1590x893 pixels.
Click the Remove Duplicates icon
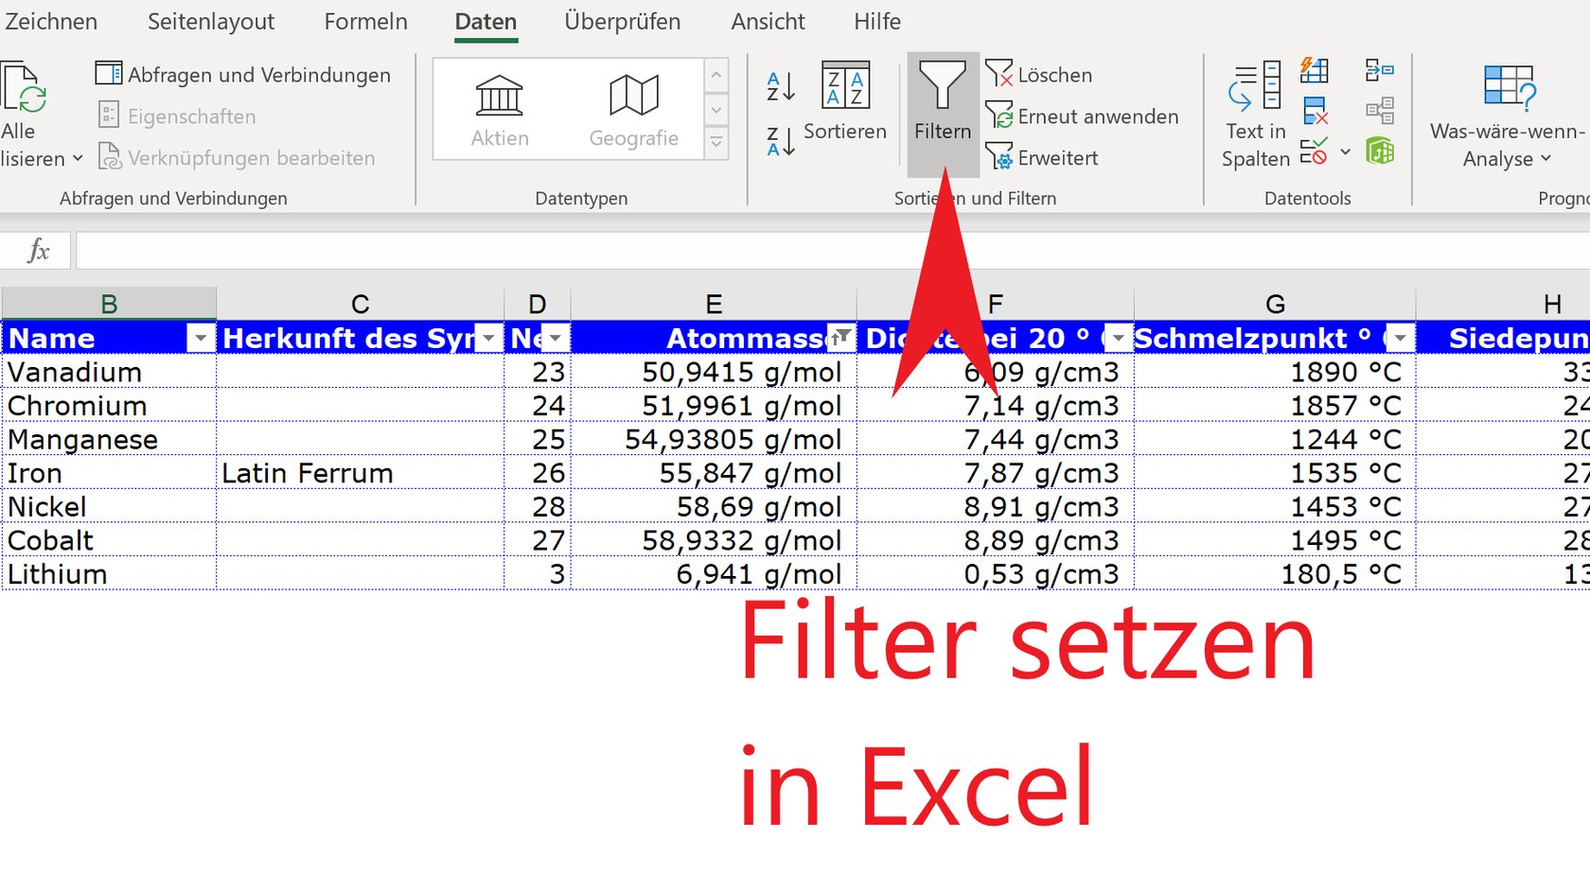click(x=1315, y=112)
